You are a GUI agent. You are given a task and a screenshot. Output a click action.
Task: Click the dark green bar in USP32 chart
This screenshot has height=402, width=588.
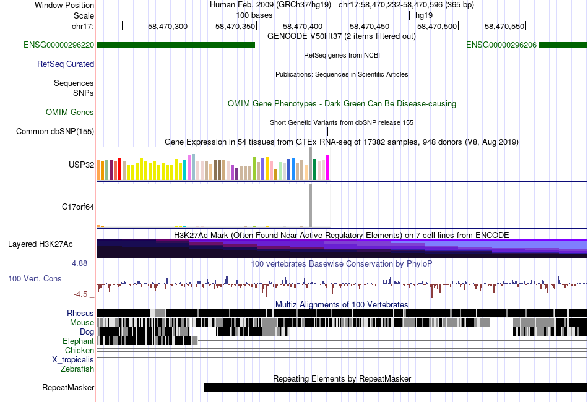[315, 169]
